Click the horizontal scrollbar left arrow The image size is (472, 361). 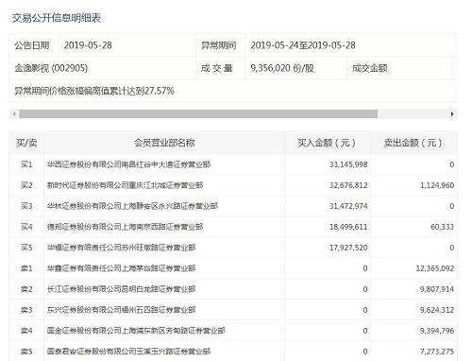pos(14,113)
